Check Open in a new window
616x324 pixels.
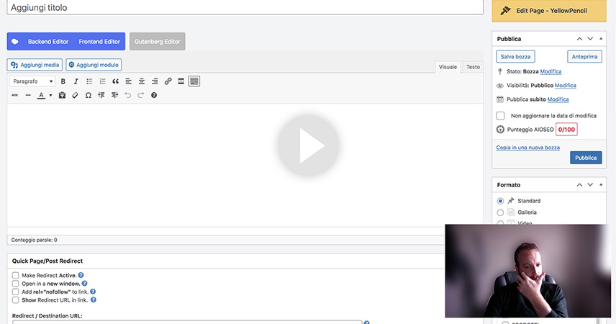[x=16, y=284]
